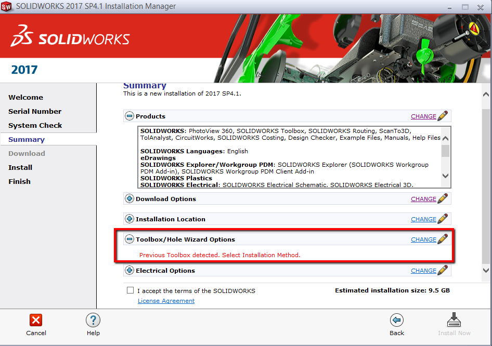
Task: Click the products list scrollbar thumb
Action: [445, 151]
